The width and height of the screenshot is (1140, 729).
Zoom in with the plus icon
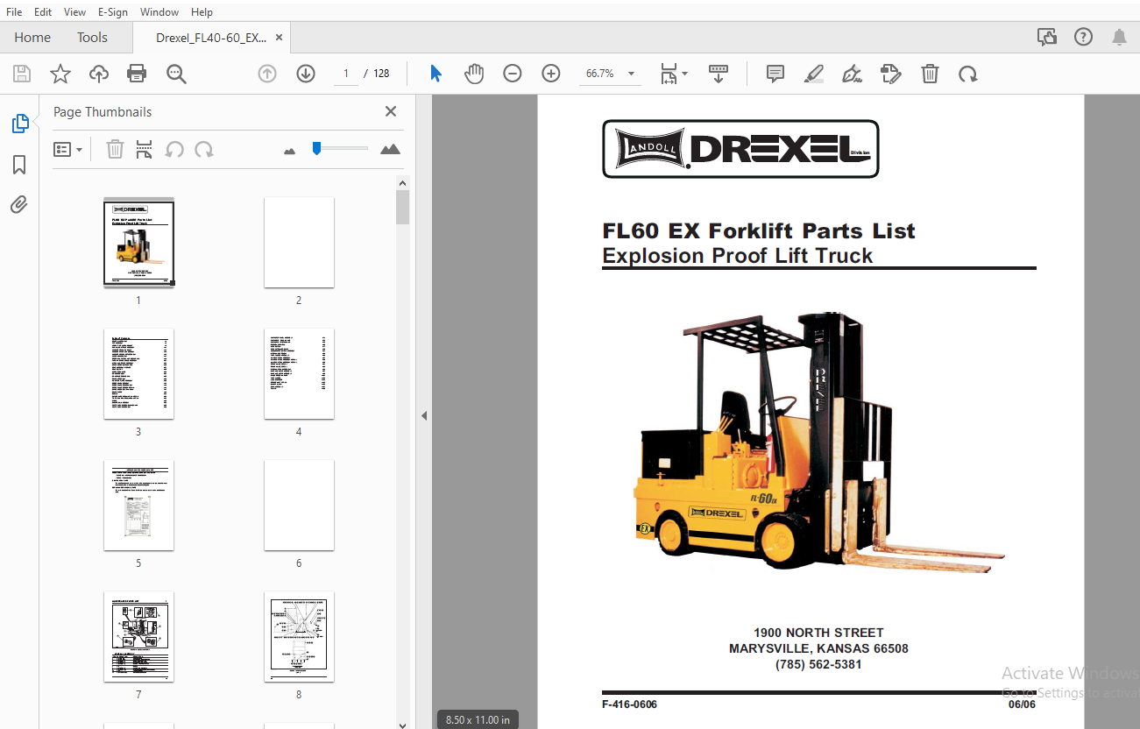(x=551, y=74)
